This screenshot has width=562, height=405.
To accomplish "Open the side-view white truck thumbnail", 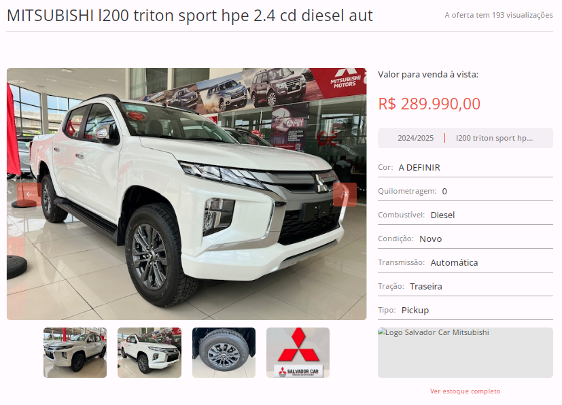I will click(x=150, y=352).
